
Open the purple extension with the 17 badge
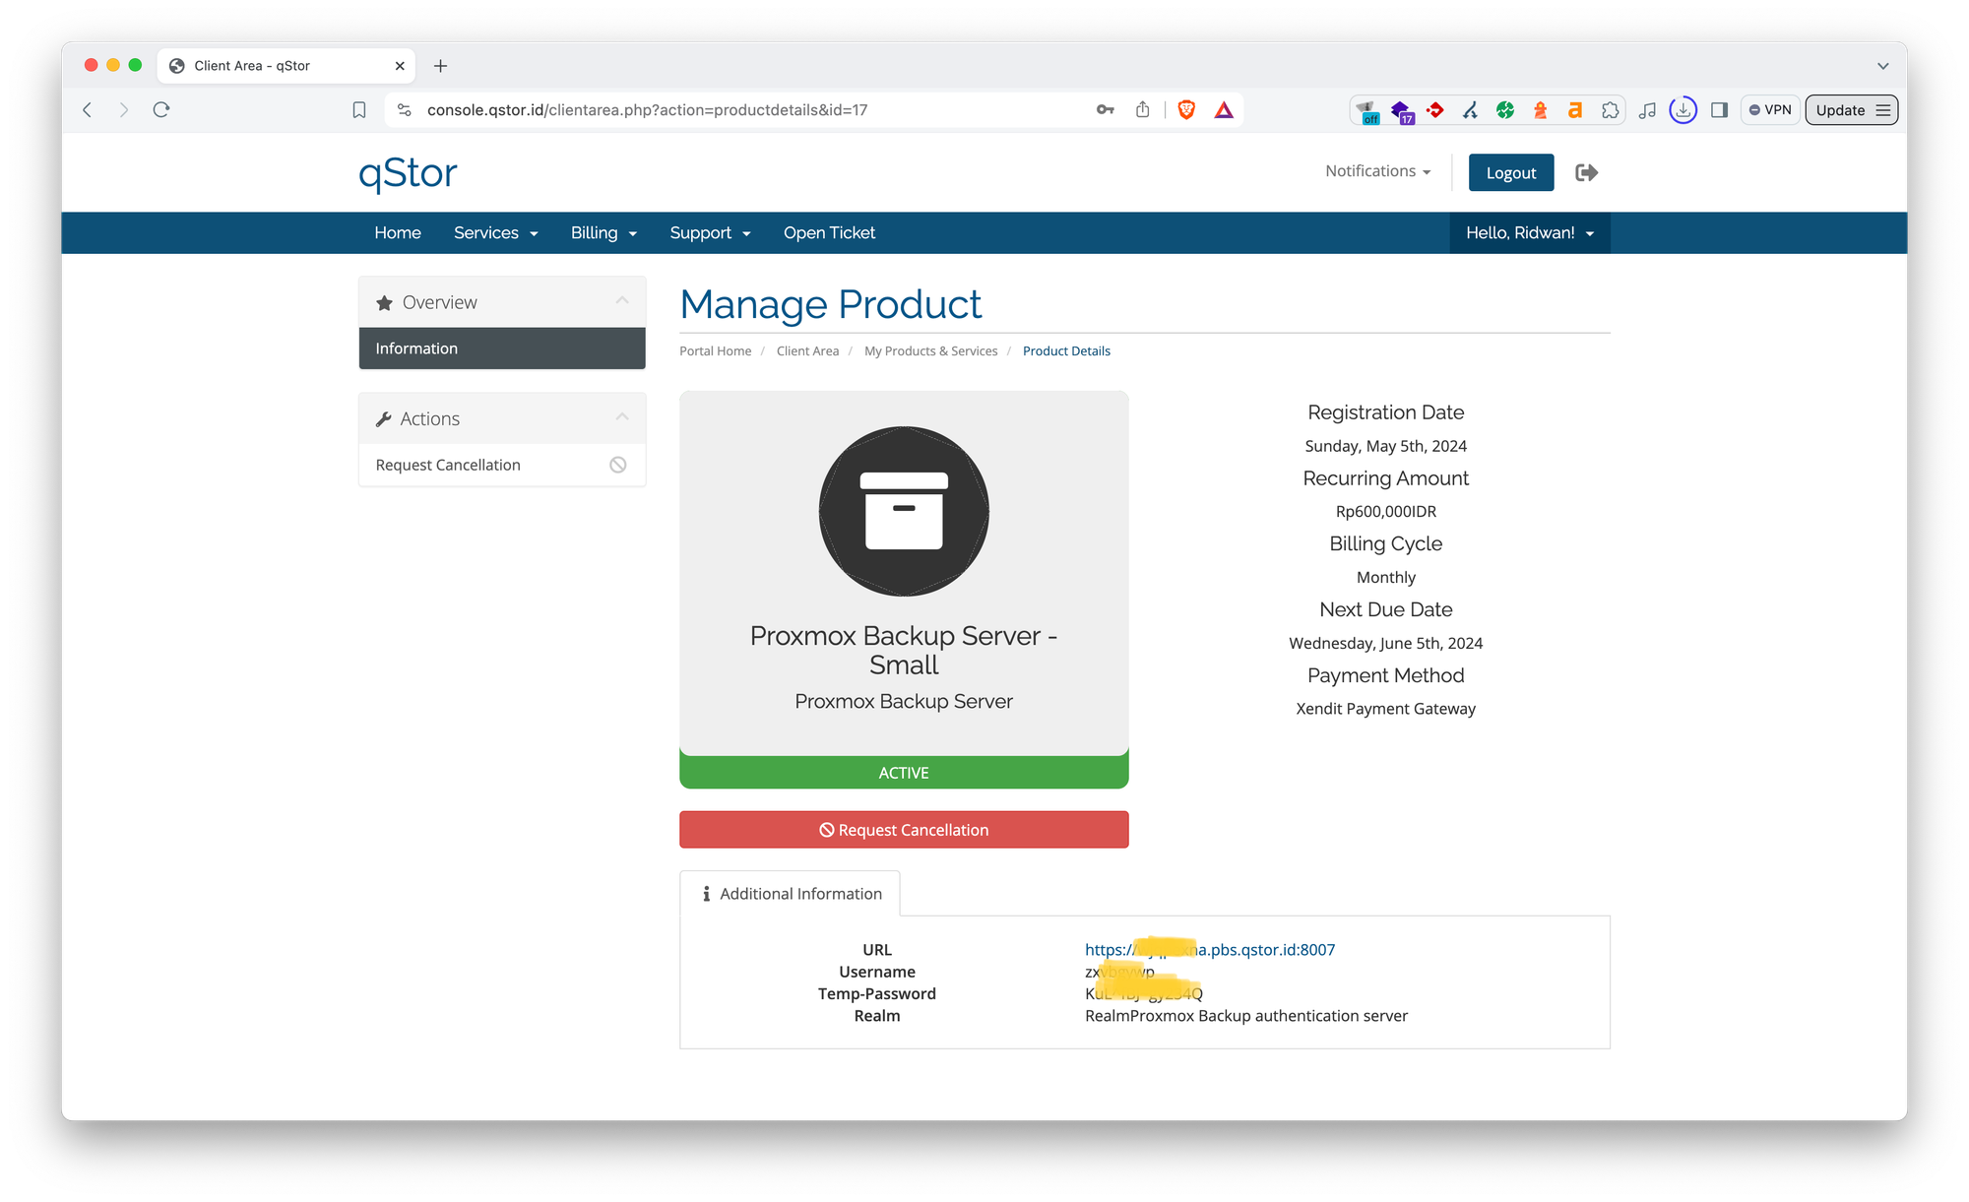[1401, 111]
